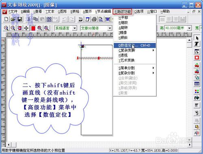Click the printer icon
Image resolution: width=203 pixels, height=154 pixels.
point(94,19)
